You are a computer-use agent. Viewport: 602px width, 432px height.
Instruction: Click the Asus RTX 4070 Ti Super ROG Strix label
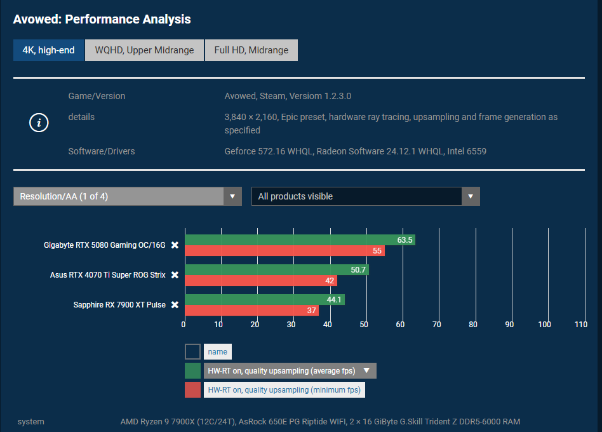coord(107,275)
